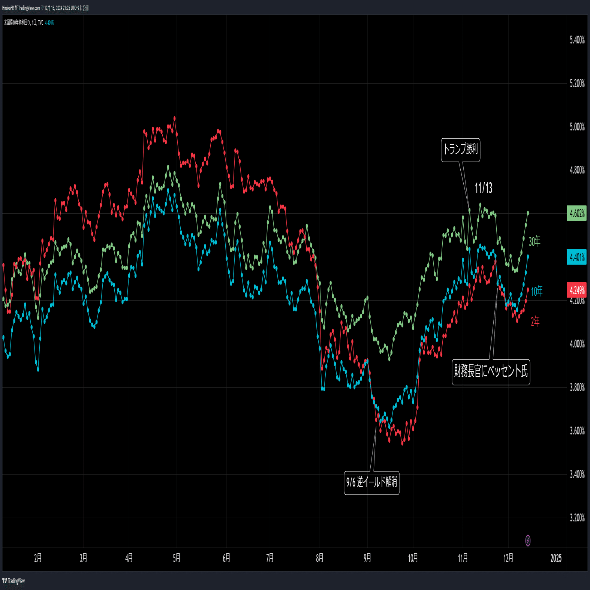This screenshot has height=590, width=590.
Task: Click the green 4.602% price tag
Action: pyautogui.click(x=577, y=213)
